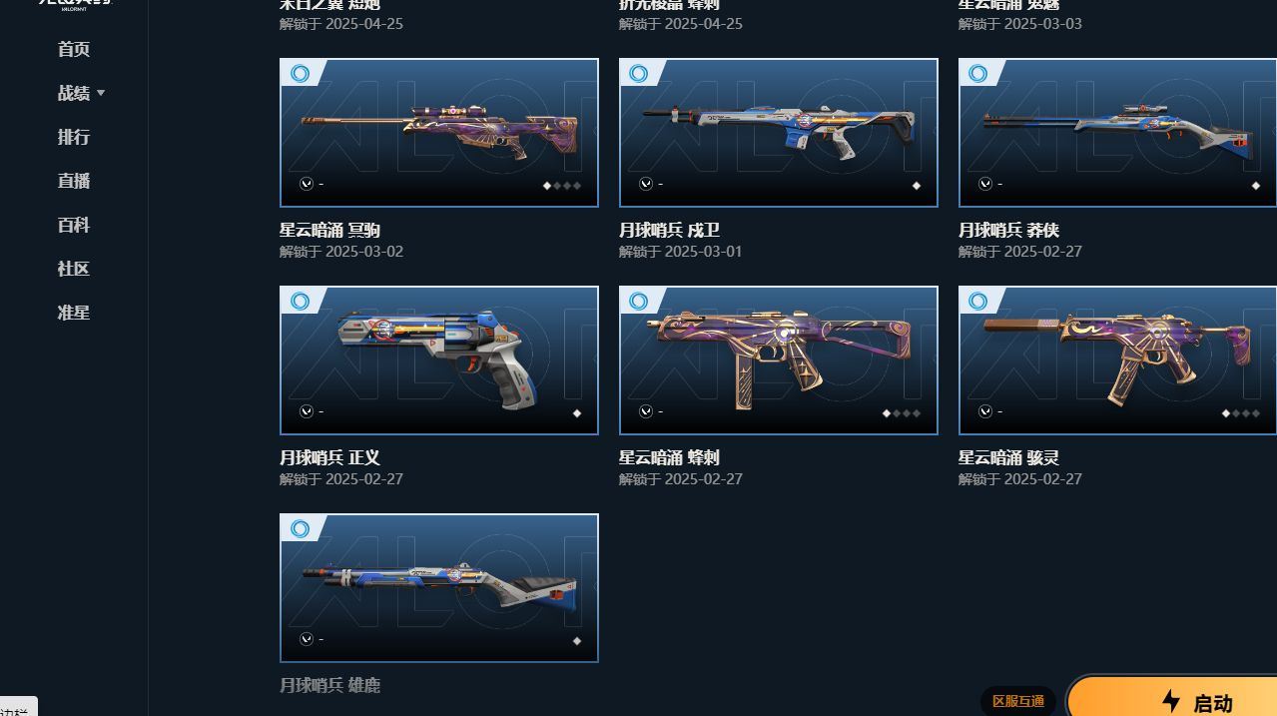Select 准星 in the sidebar
The height and width of the screenshot is (716, 1277).
(74, 313)
